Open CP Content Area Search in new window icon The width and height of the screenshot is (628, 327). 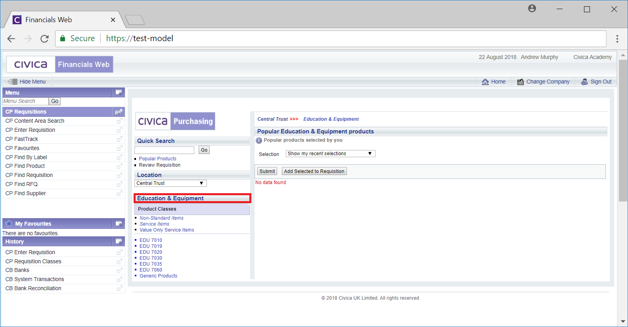coord(119,121)
